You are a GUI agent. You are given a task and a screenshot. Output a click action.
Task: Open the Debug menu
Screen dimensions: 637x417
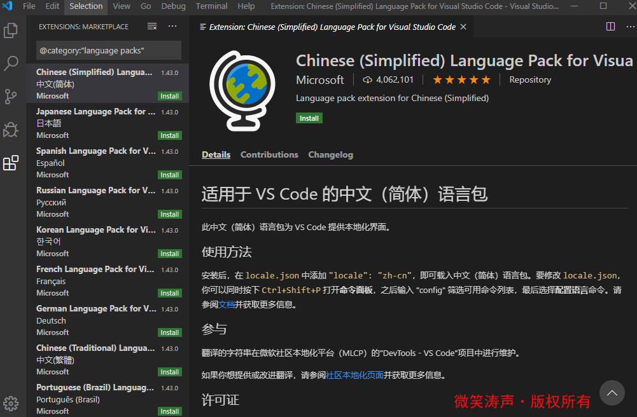(x=174, y=6)
